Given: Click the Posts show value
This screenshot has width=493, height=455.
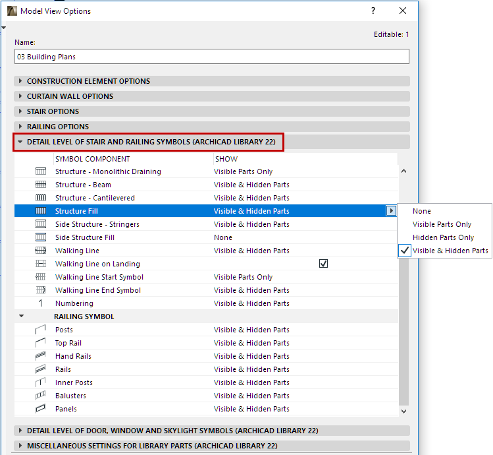Looking at the screenshot, I should click(x=251, y=330).
